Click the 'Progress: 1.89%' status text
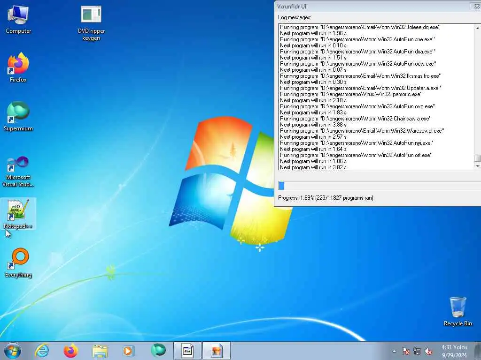The width and height of the screenshot is (481, 360). click(326, 198)
